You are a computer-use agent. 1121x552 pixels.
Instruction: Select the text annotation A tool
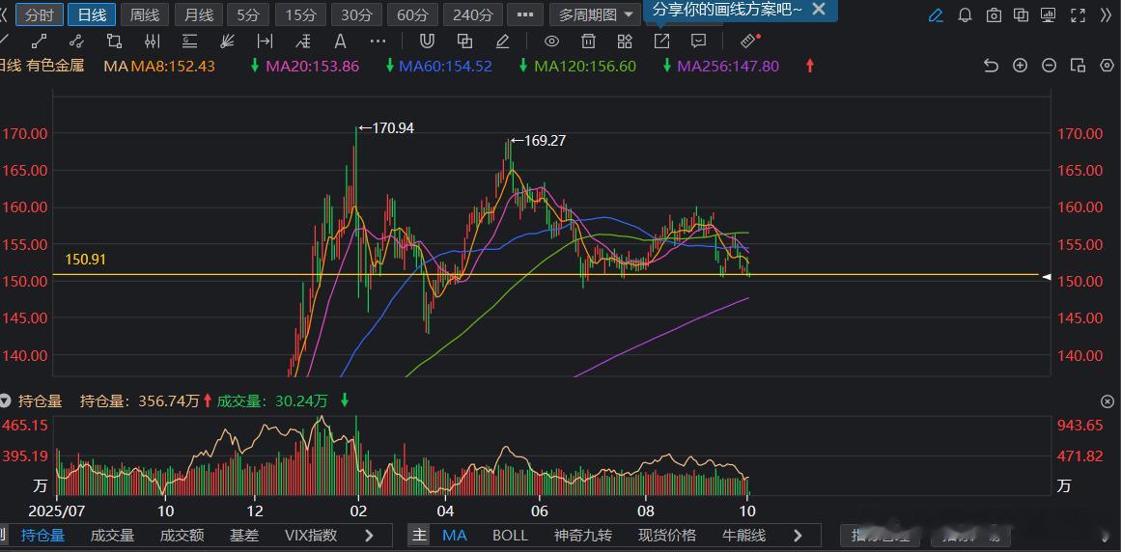point(340,41)
